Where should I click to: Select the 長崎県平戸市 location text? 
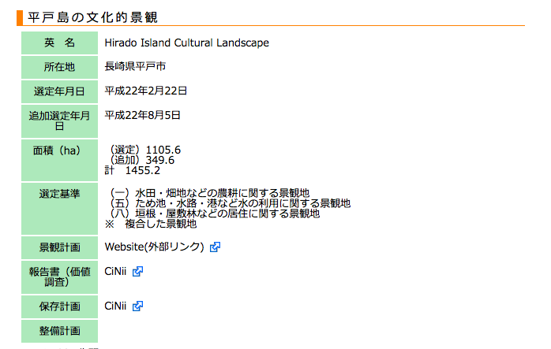coord(135,66)
